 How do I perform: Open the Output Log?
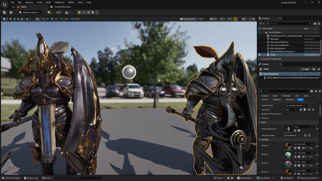(x=31, y=178)
